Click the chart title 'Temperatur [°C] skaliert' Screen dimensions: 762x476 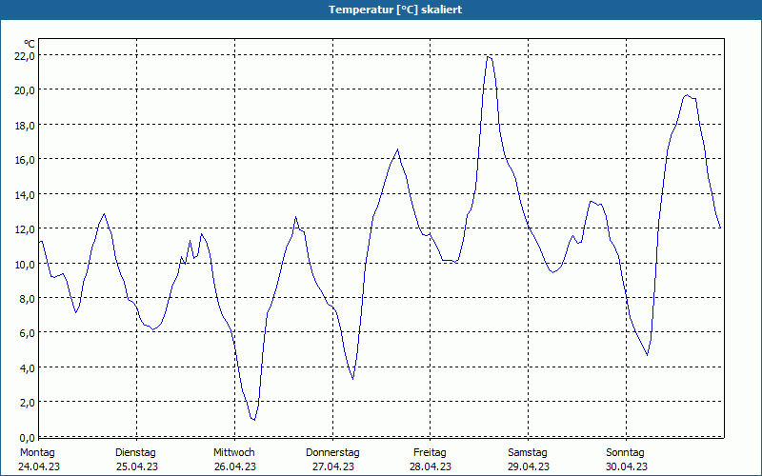point(395,10)
